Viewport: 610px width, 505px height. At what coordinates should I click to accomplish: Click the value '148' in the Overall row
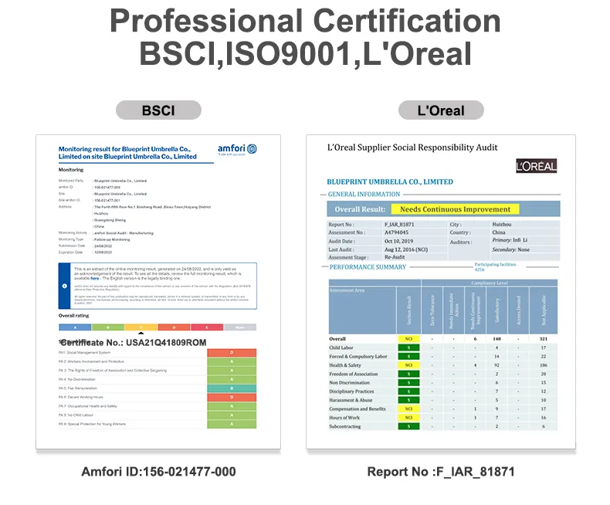pyautogui.click(x=496, y=339)
